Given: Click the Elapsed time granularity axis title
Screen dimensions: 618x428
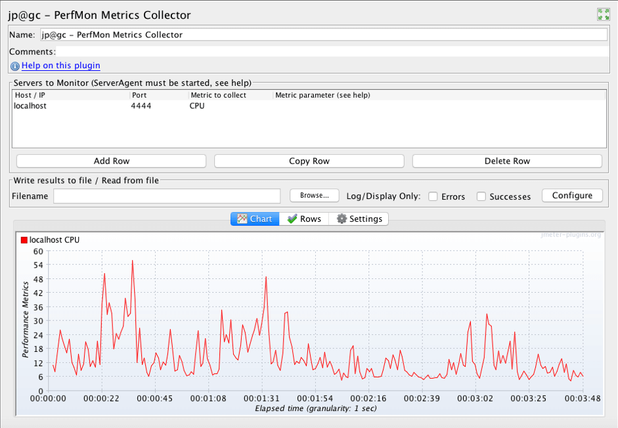Looking at the screenshot, I should click(x=316, y=408).
